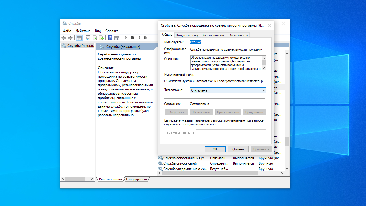Click the Export list toolbar icon

pos(101,38)
